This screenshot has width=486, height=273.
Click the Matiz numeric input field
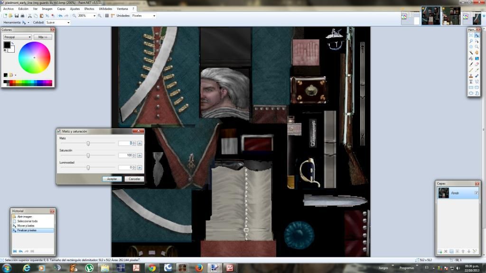125,143
